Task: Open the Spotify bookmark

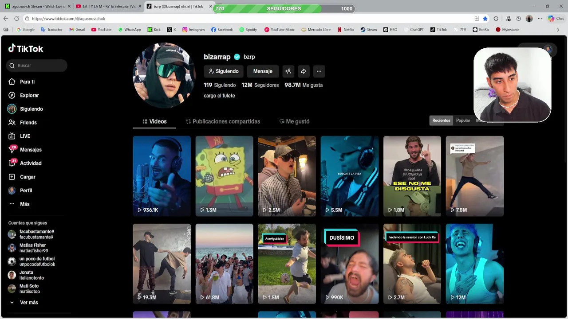Action: 248,30
